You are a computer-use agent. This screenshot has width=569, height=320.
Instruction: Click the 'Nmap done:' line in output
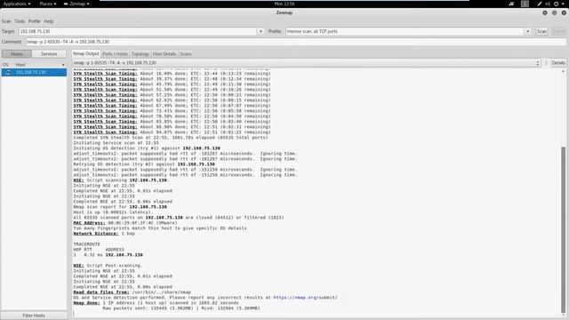[x=156, y=303]
